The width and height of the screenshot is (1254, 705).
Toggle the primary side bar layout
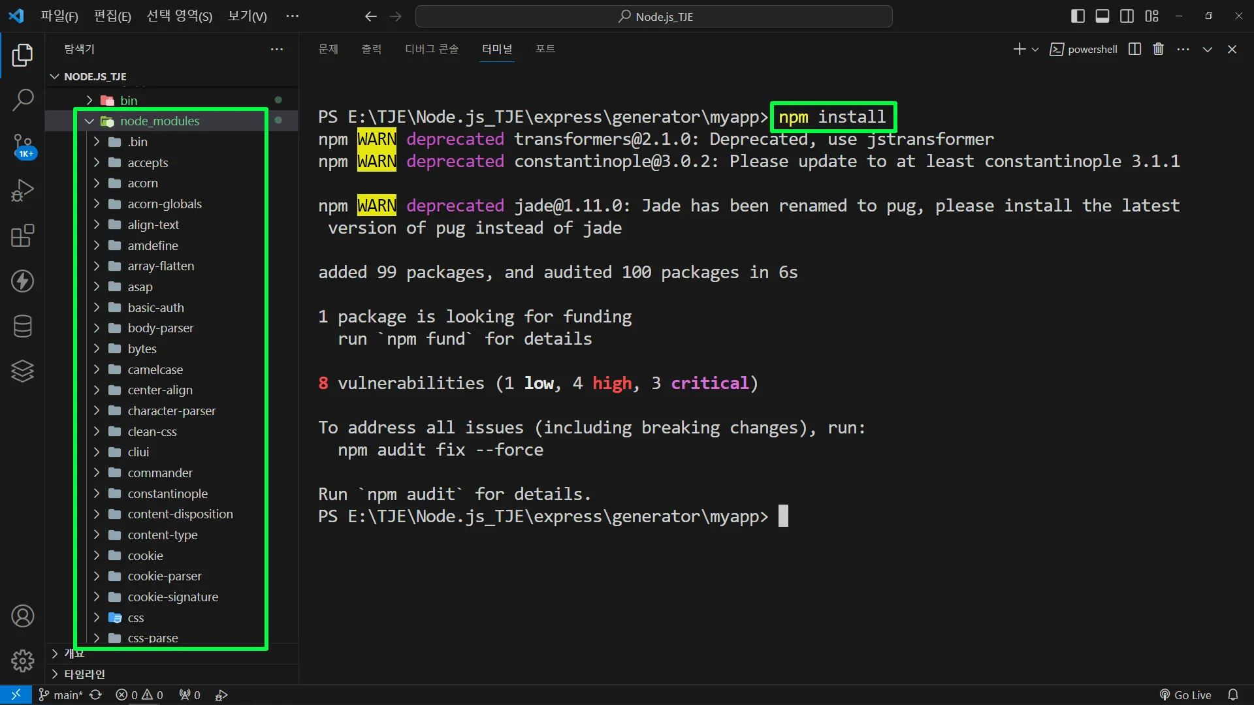[x=1078, y=16]
